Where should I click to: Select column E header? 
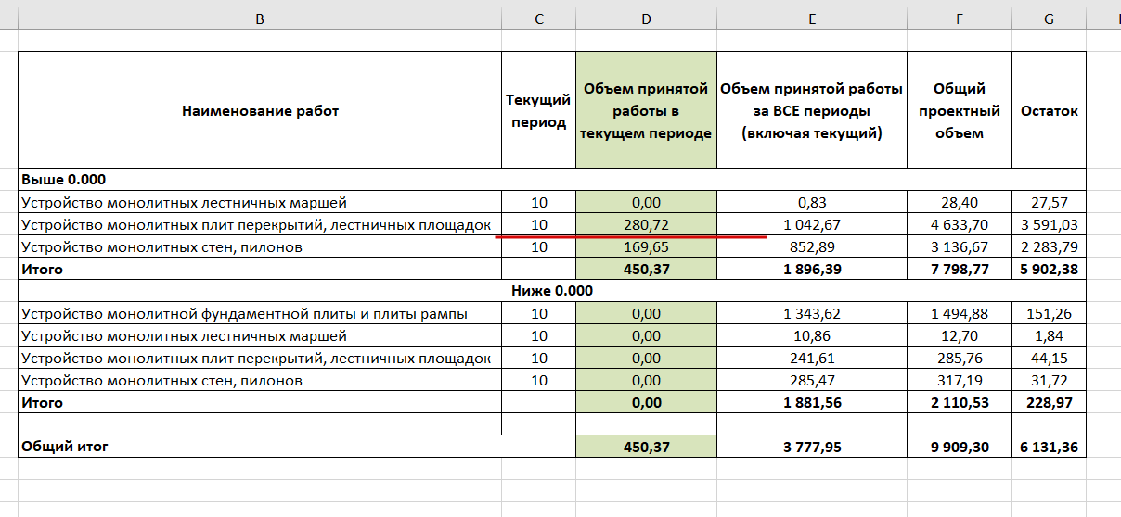coord(812,19)
